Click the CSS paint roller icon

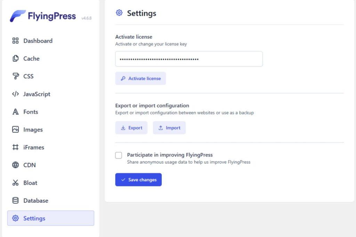click(x=15, y=76)
